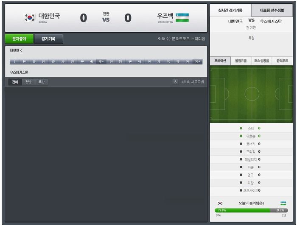Image resolution: width=297 pixels, height=225 pixels.
Task: Open the 대표팀 선수정보 tab
Action: [272, 11]
